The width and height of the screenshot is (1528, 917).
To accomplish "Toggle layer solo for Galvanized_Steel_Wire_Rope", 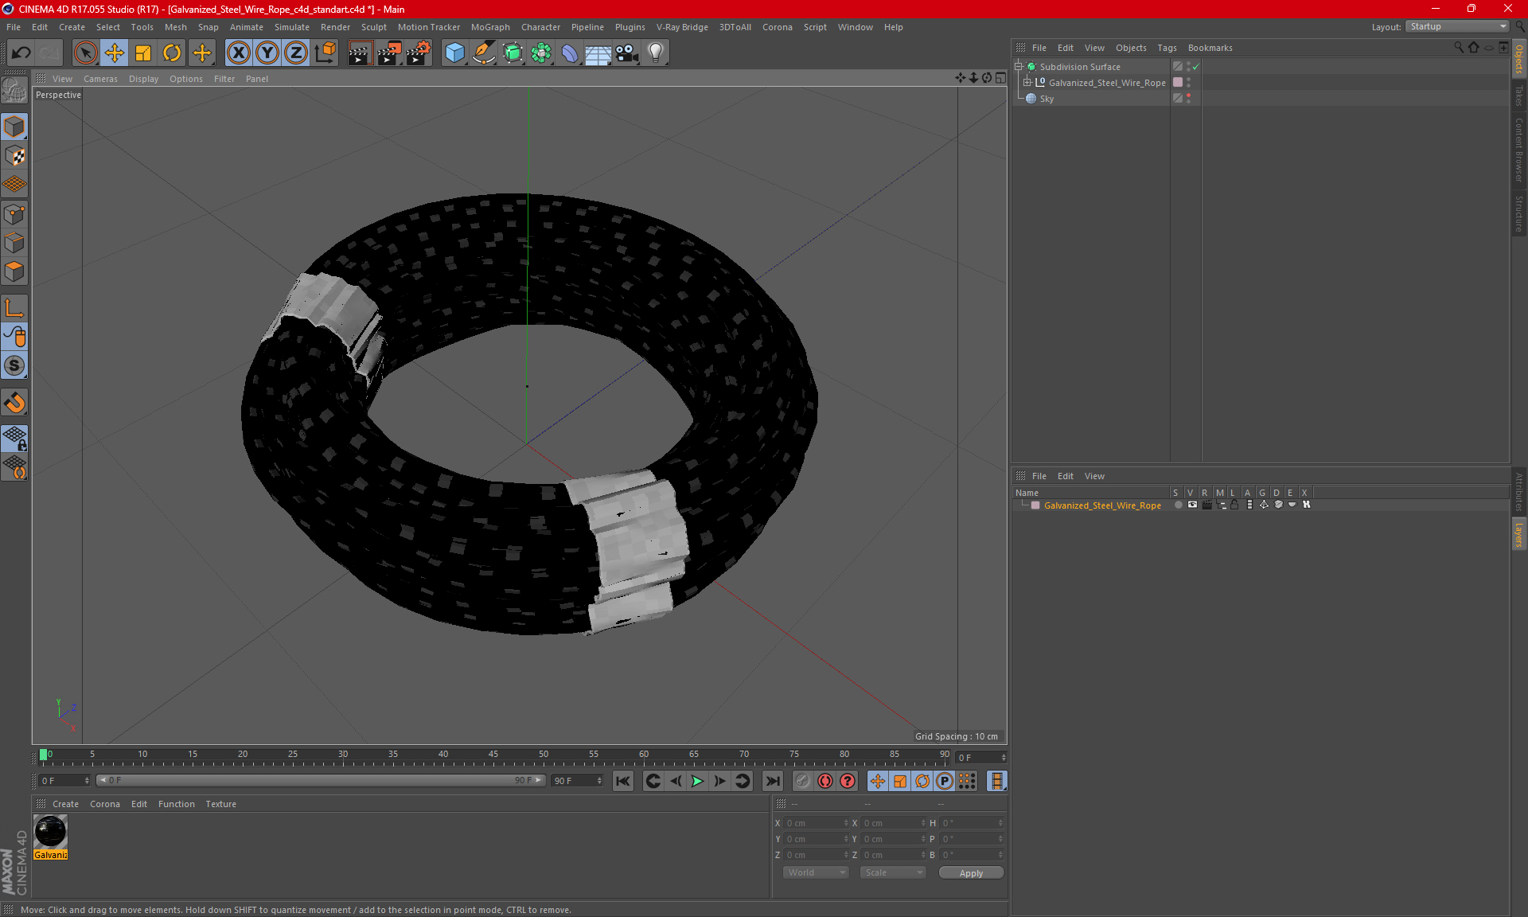I will point(1178,505).
